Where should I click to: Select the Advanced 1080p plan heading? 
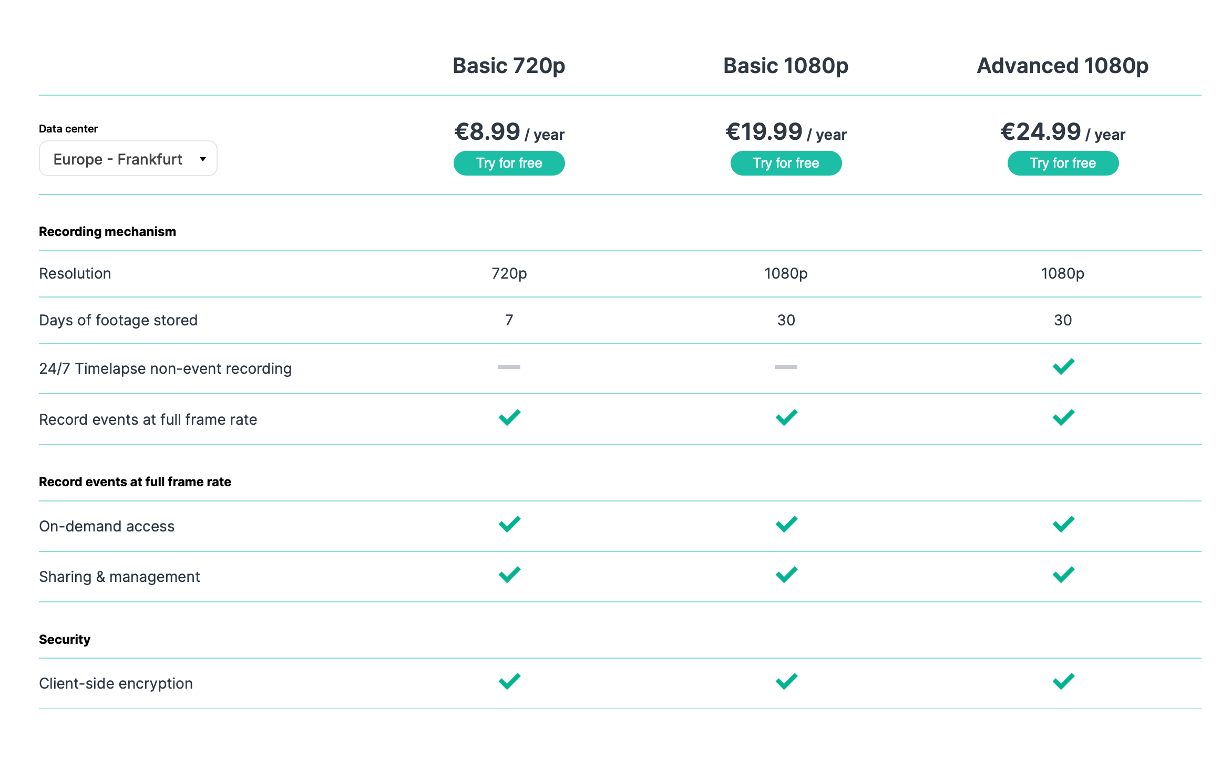1063,66
